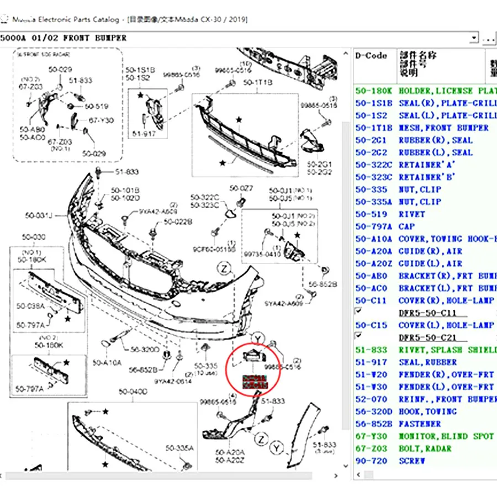
Task: Select row 50-797A CAP
Action: pyautogui.click(x=425, y=226)
